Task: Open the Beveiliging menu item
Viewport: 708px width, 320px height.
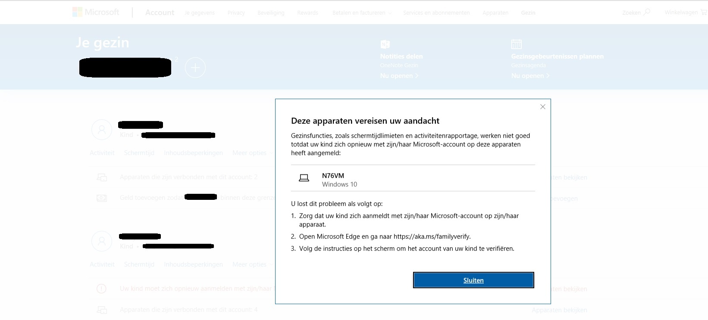Action: point(271,12)
